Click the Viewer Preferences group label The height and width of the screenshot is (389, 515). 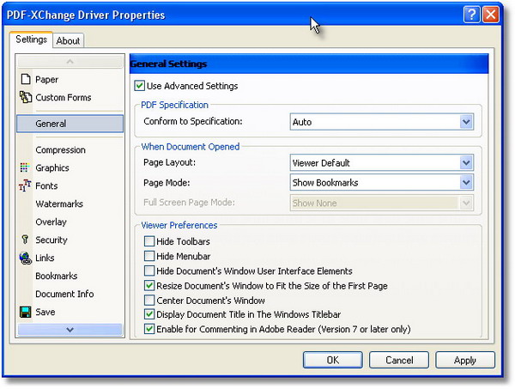click(x=179, y=225)
